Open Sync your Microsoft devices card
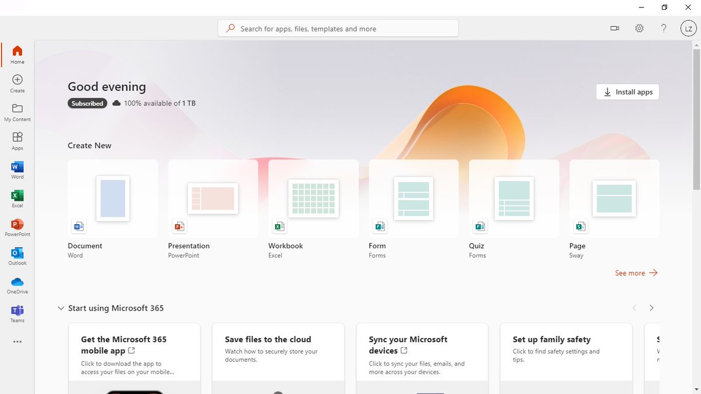 pos(422,358)
